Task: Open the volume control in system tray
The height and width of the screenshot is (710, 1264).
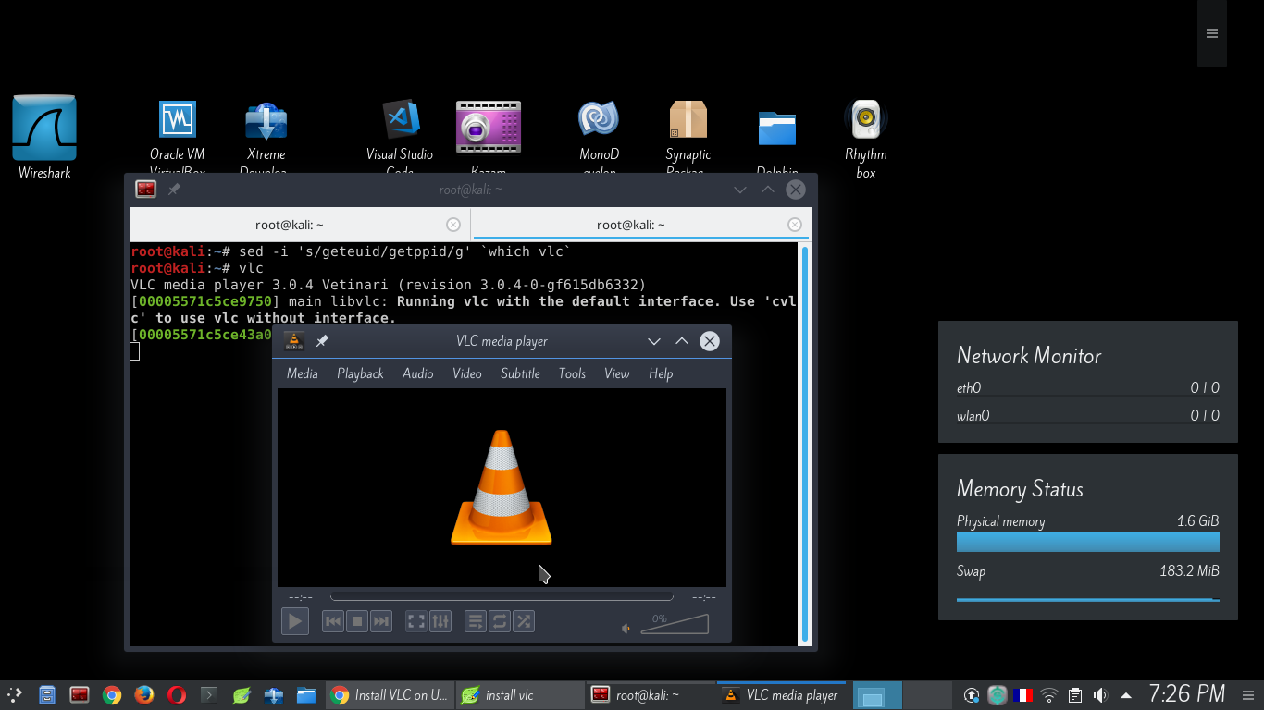Action: (1100, 695)
